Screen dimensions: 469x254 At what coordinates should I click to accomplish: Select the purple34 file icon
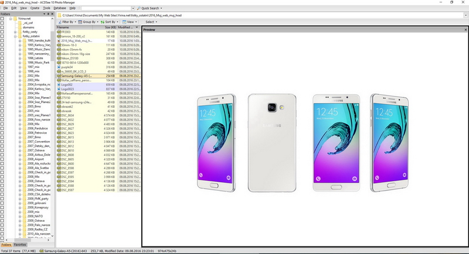point(59,67)
